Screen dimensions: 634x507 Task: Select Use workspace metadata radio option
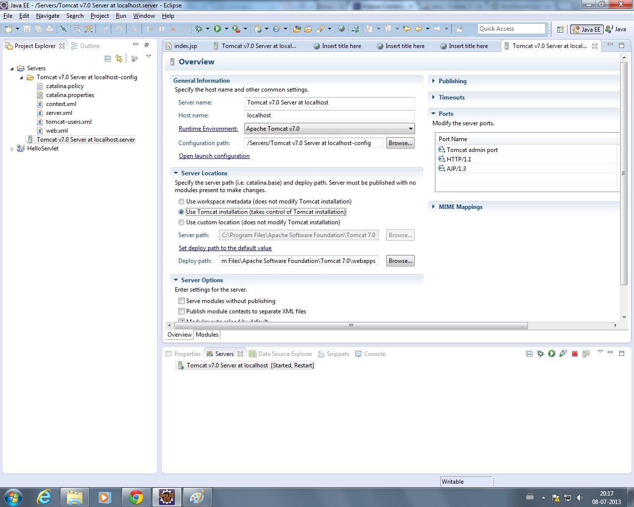pyautogui.click(x=181, y=202)
